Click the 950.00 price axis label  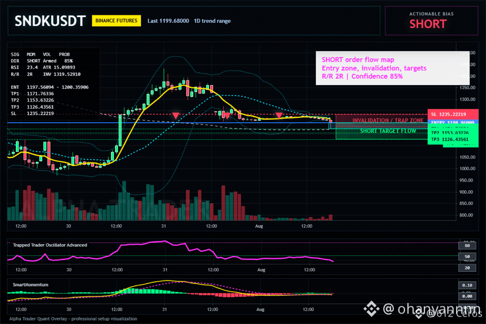pos(467,180)
